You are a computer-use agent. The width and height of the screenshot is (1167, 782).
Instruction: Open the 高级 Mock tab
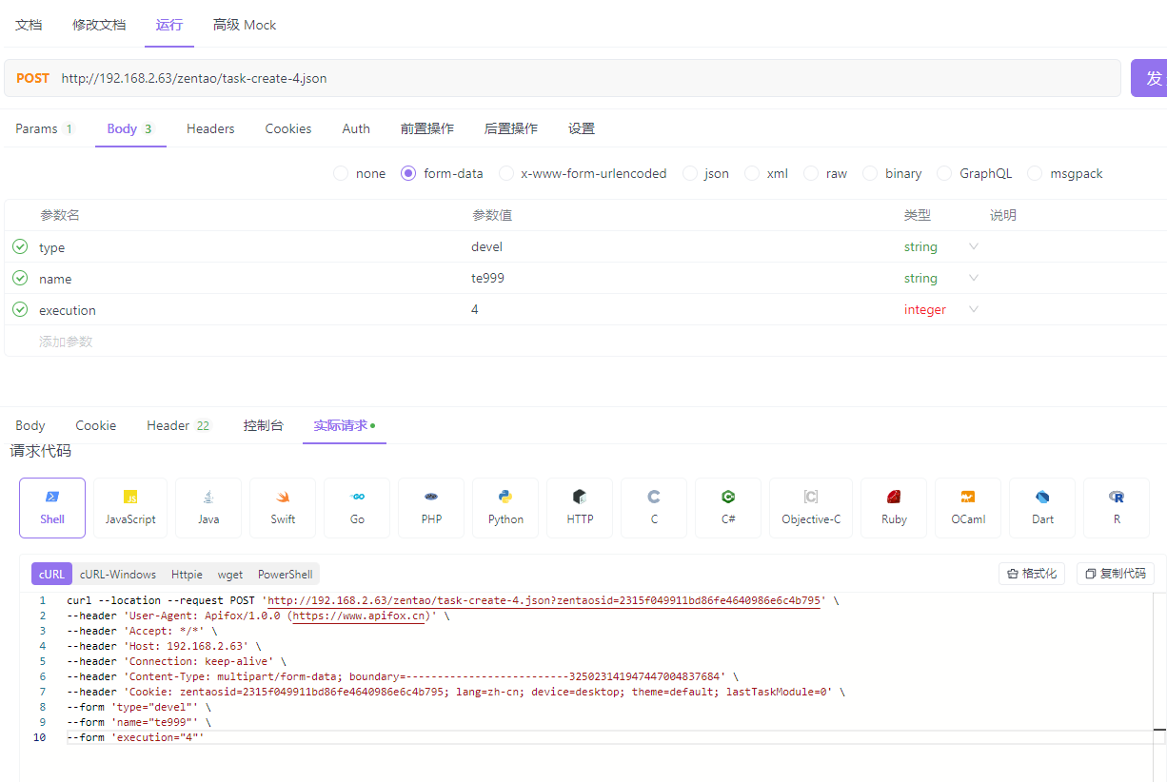245,25
